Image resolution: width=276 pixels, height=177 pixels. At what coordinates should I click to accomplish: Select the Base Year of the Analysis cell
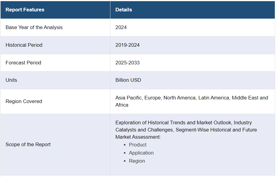click(x=34, y=27)
